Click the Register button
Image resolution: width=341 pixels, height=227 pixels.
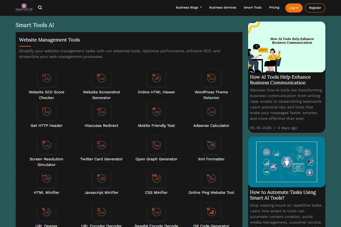(x=315, y=8)
